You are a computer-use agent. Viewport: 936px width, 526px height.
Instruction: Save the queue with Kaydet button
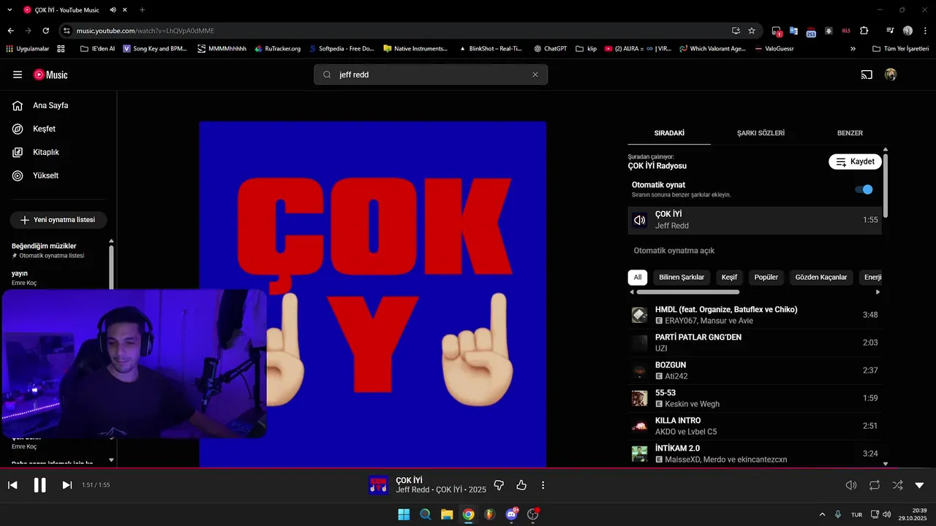pos(855,161)
